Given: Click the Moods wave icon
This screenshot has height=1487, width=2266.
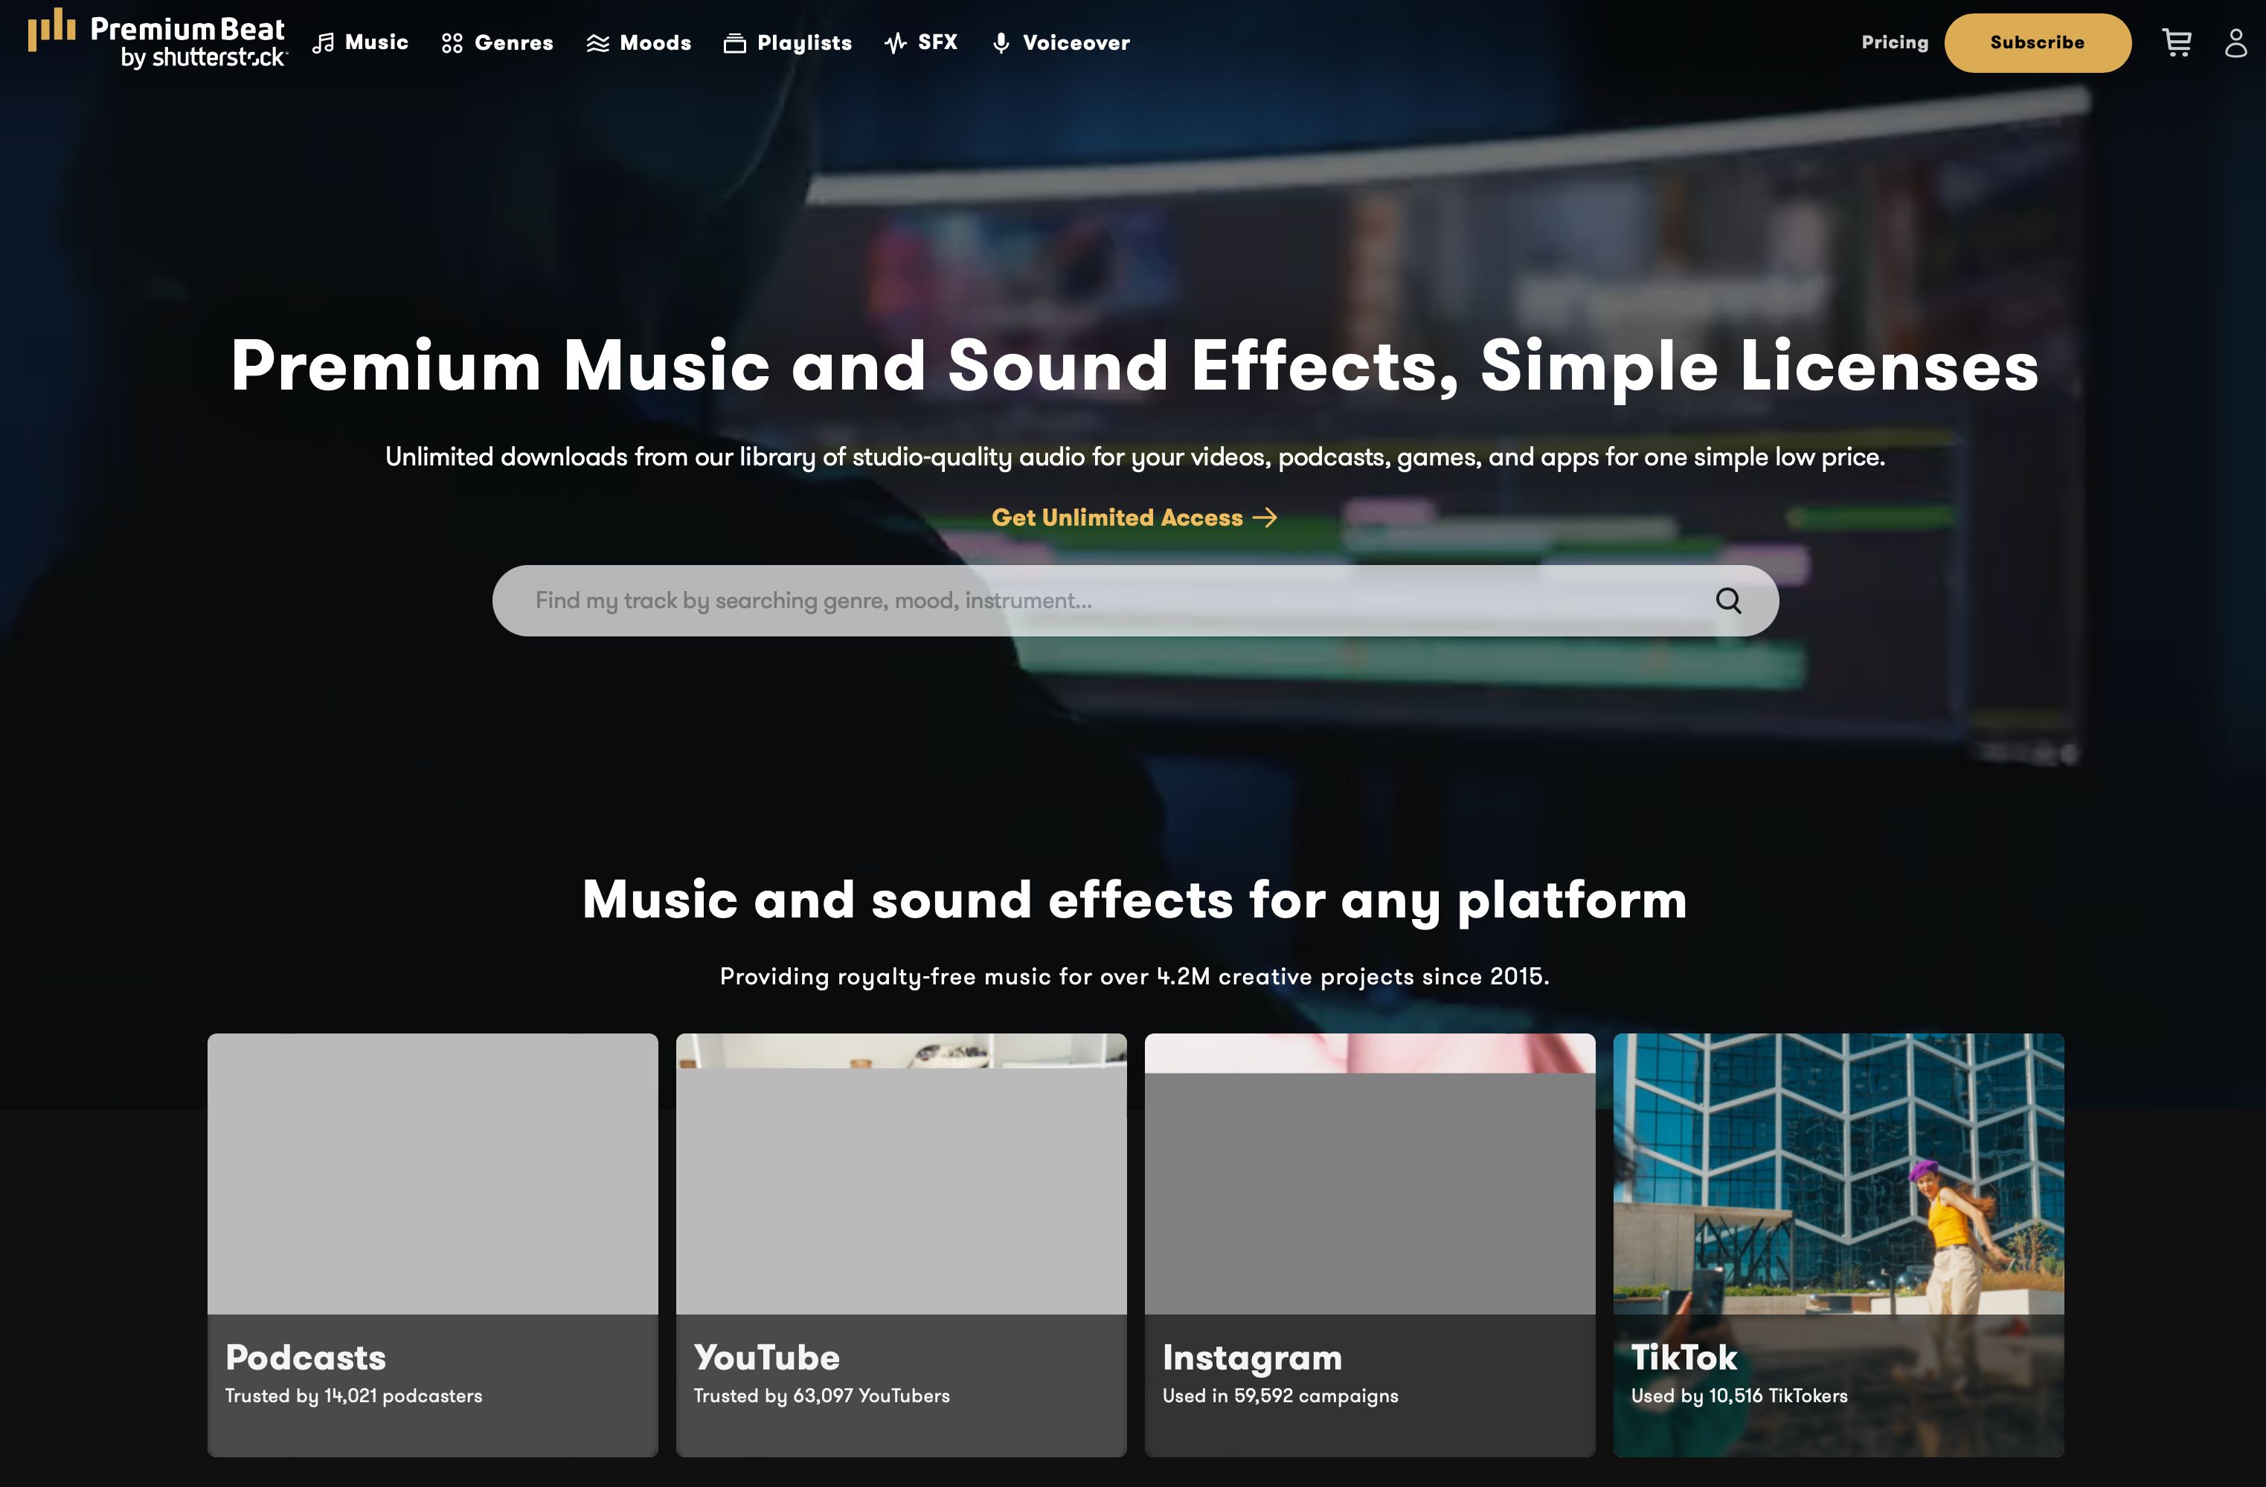Looking at the screenshot, I should (598, 43).
